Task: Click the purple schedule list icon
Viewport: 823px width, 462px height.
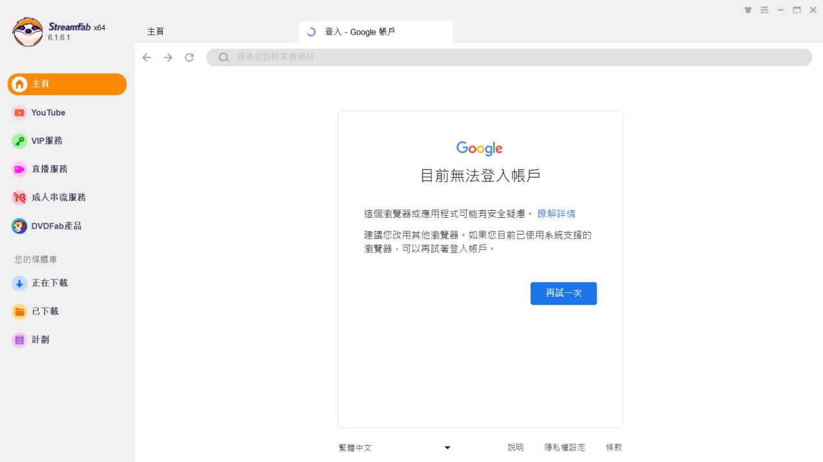Action: pos(19,340)
